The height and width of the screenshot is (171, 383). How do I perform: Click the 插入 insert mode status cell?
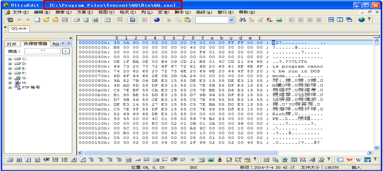pyautogui.click(x=356, y=167)
